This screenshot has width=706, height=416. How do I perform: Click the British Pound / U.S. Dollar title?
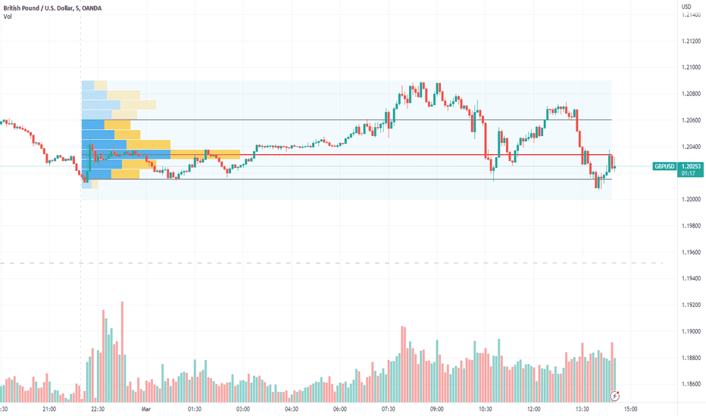(x=38, y=8)
